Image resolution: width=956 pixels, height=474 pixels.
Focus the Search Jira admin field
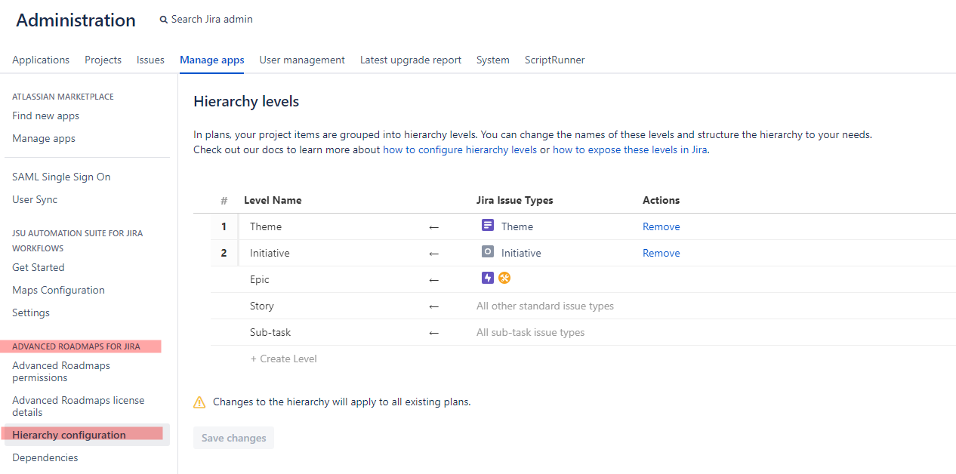tap(212, 20)
